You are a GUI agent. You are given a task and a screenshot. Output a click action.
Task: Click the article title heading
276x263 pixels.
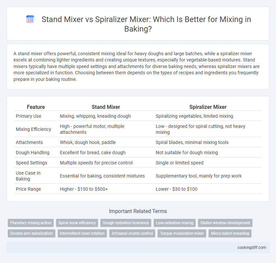point(138,24)
